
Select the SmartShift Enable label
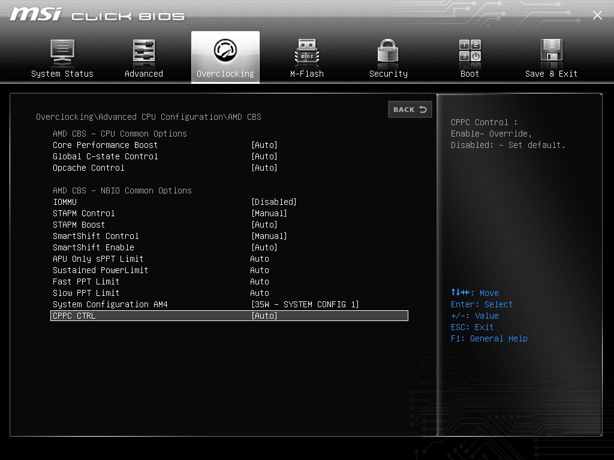tap(93, 247)
